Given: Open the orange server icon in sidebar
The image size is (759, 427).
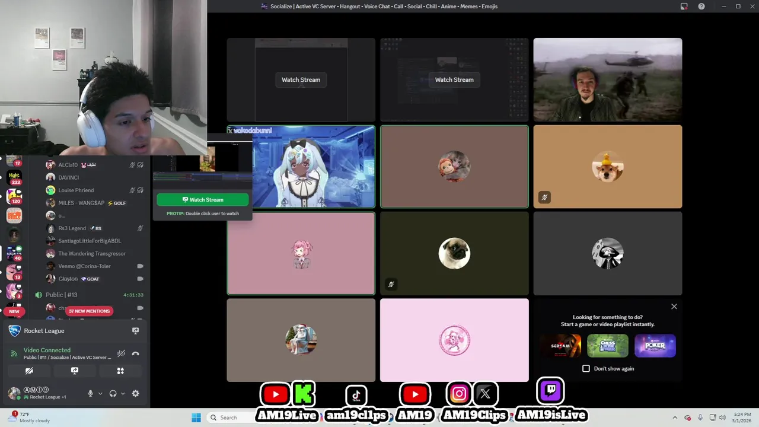Looking at the screenshot, I should (14, 215).
